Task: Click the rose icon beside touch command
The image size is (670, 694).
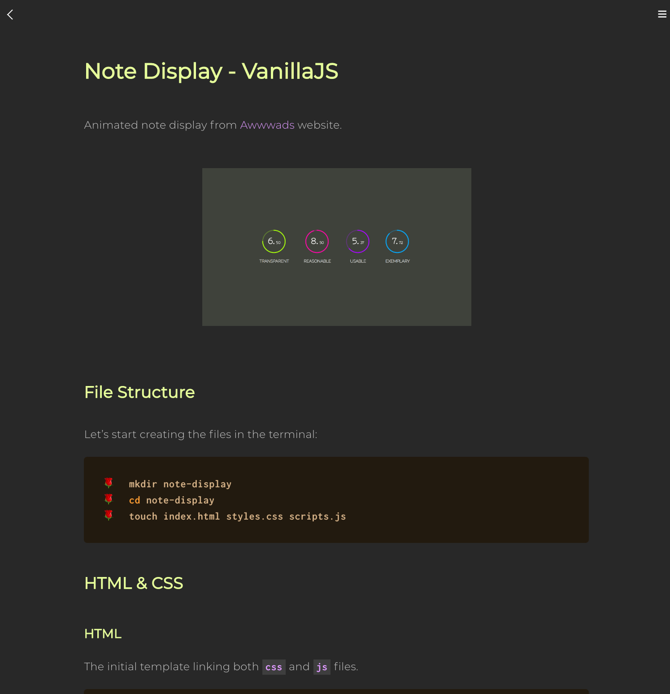Action: click(x=109, y=515)
